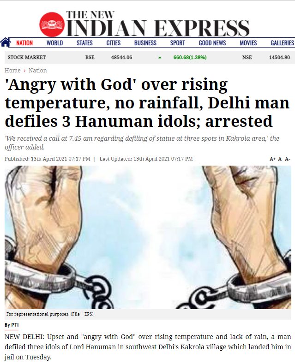The width and height of the screenshot is (295, 364).
Task: Open the Good News section
Action: [x=212, y=43]
